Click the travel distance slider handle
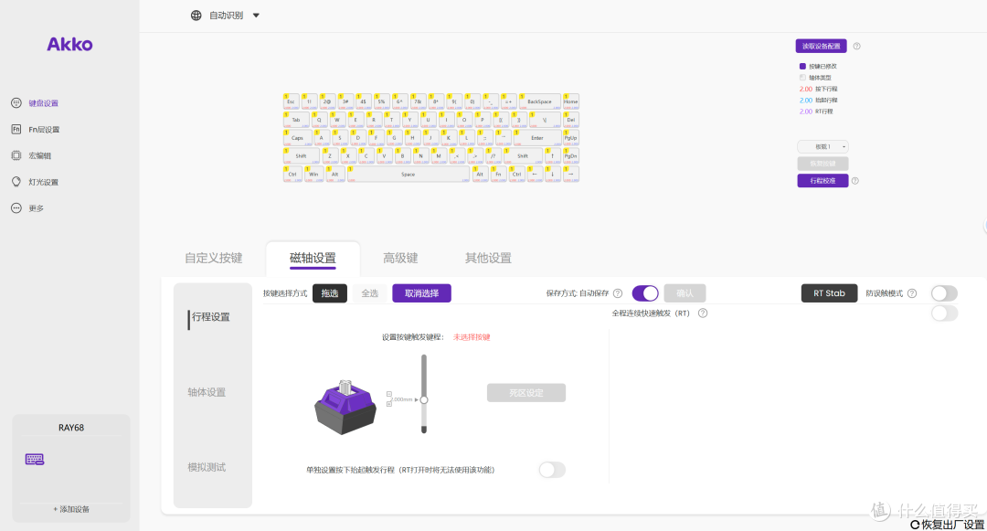The height and width of the screenshot is (531, 987). click(424, 400)
